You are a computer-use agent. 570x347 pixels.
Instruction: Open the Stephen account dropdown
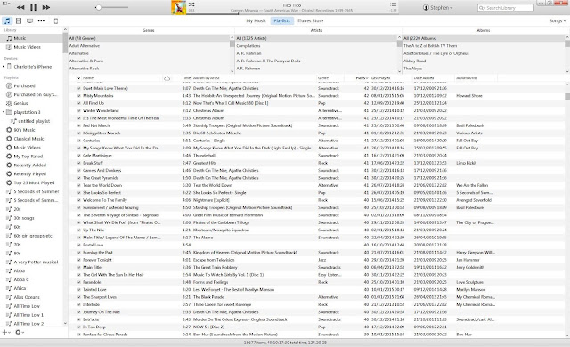tap(438, 7)
